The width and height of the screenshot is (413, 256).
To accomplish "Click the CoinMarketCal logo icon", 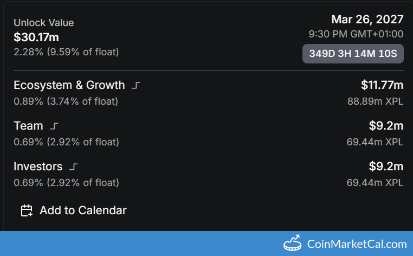I will coord(293,244).
